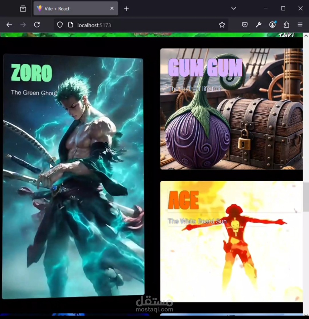Click the page scrollbar thumb
The image size is (309, 319).
click(306, 197)
